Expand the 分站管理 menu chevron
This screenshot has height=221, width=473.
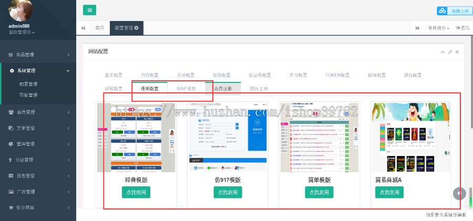(x=68, y=160)
